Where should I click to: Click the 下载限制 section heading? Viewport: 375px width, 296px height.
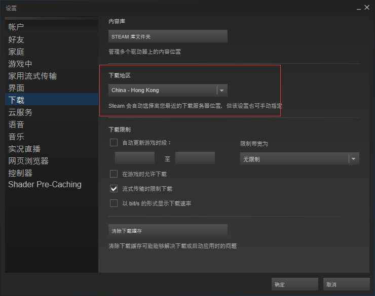(x=120, y=130)
